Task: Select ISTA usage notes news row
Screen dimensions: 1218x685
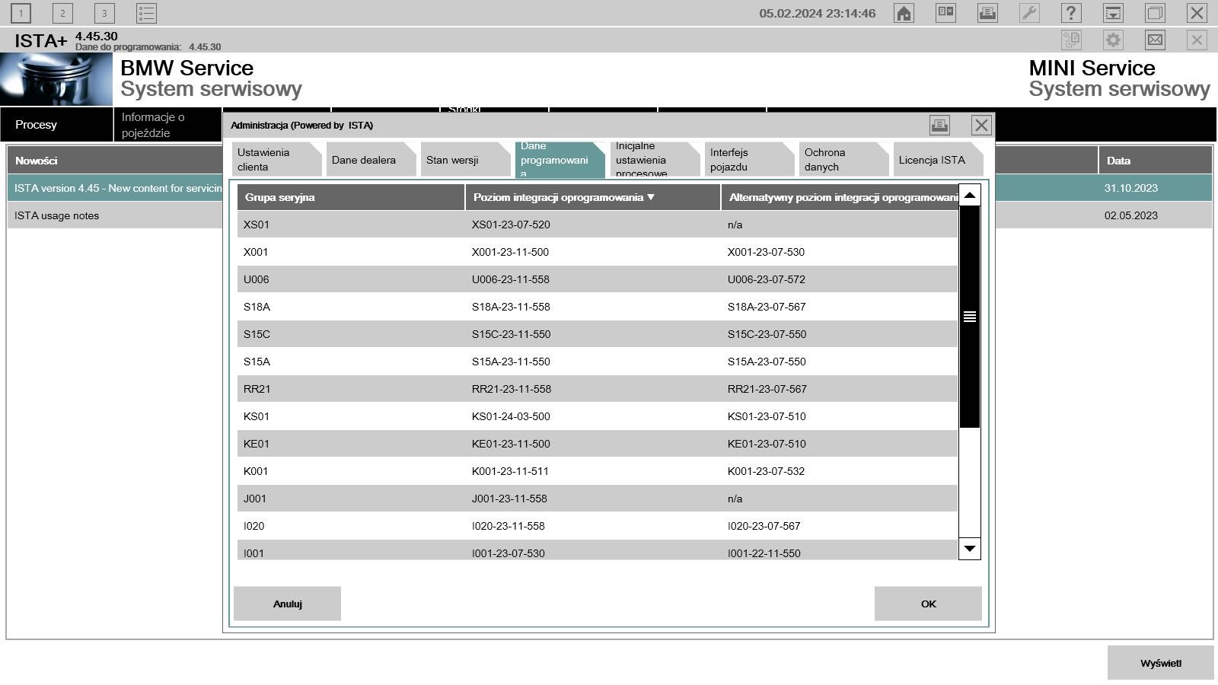Action: [x=115, y=215]
